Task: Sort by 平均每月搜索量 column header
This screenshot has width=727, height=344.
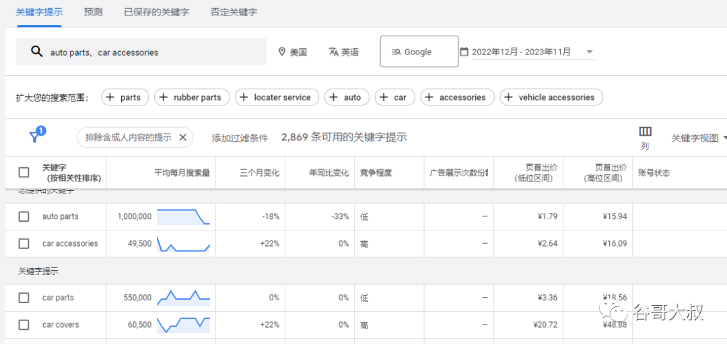Action: [x=182, y=173]
